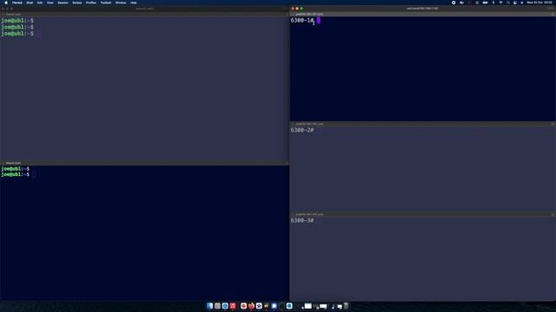The image size is (556, 312).
Task: Open the Window menu
Action: (121, 3)
